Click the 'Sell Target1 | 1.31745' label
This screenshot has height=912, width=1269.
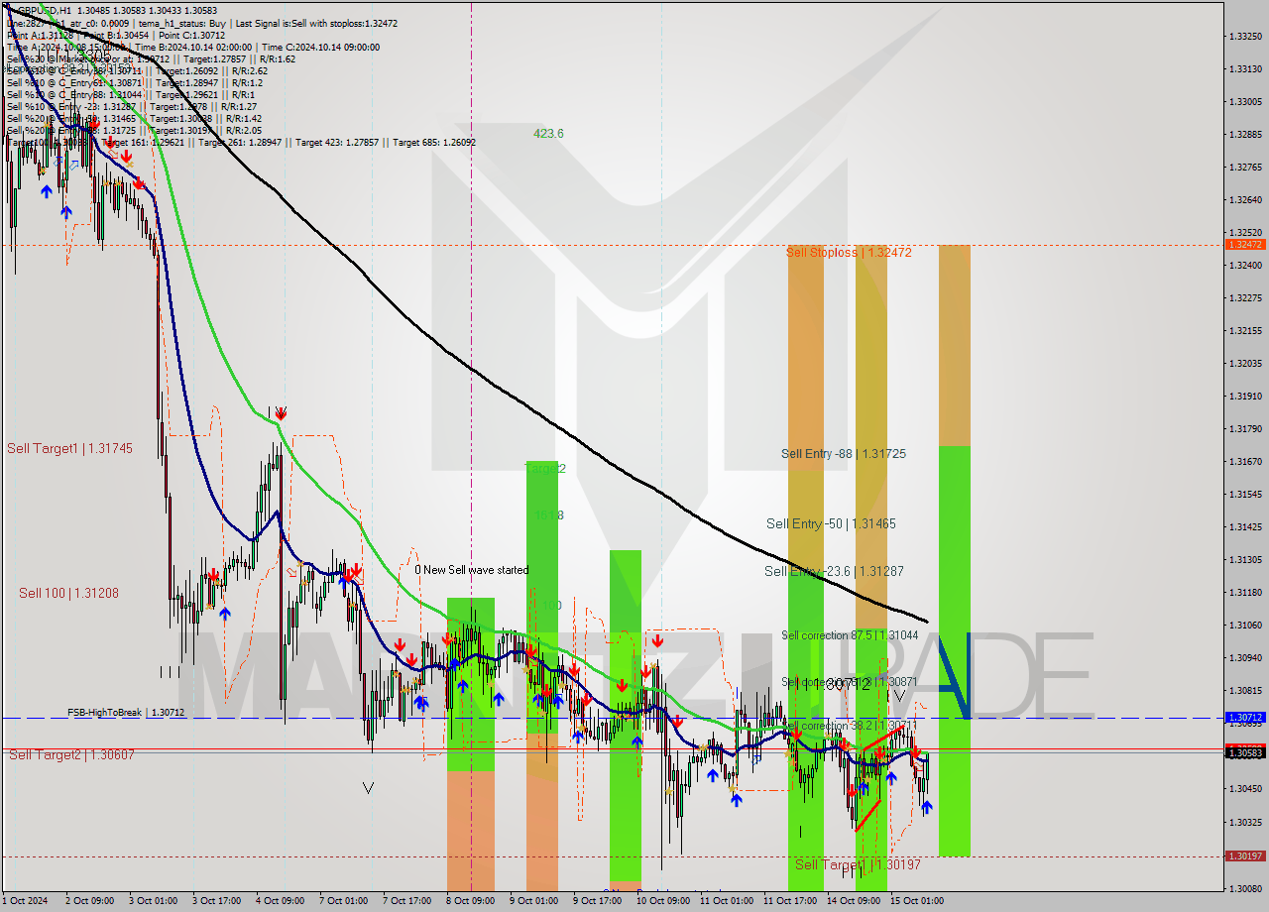tap(69, 449)
